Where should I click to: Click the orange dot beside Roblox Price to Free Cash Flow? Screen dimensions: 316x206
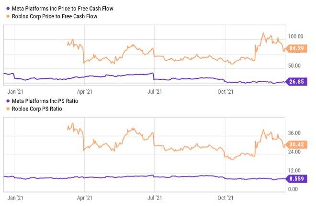point(7,16)
